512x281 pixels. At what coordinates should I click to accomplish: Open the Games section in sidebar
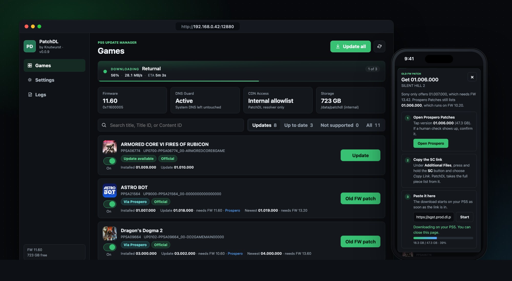(54, 65)
